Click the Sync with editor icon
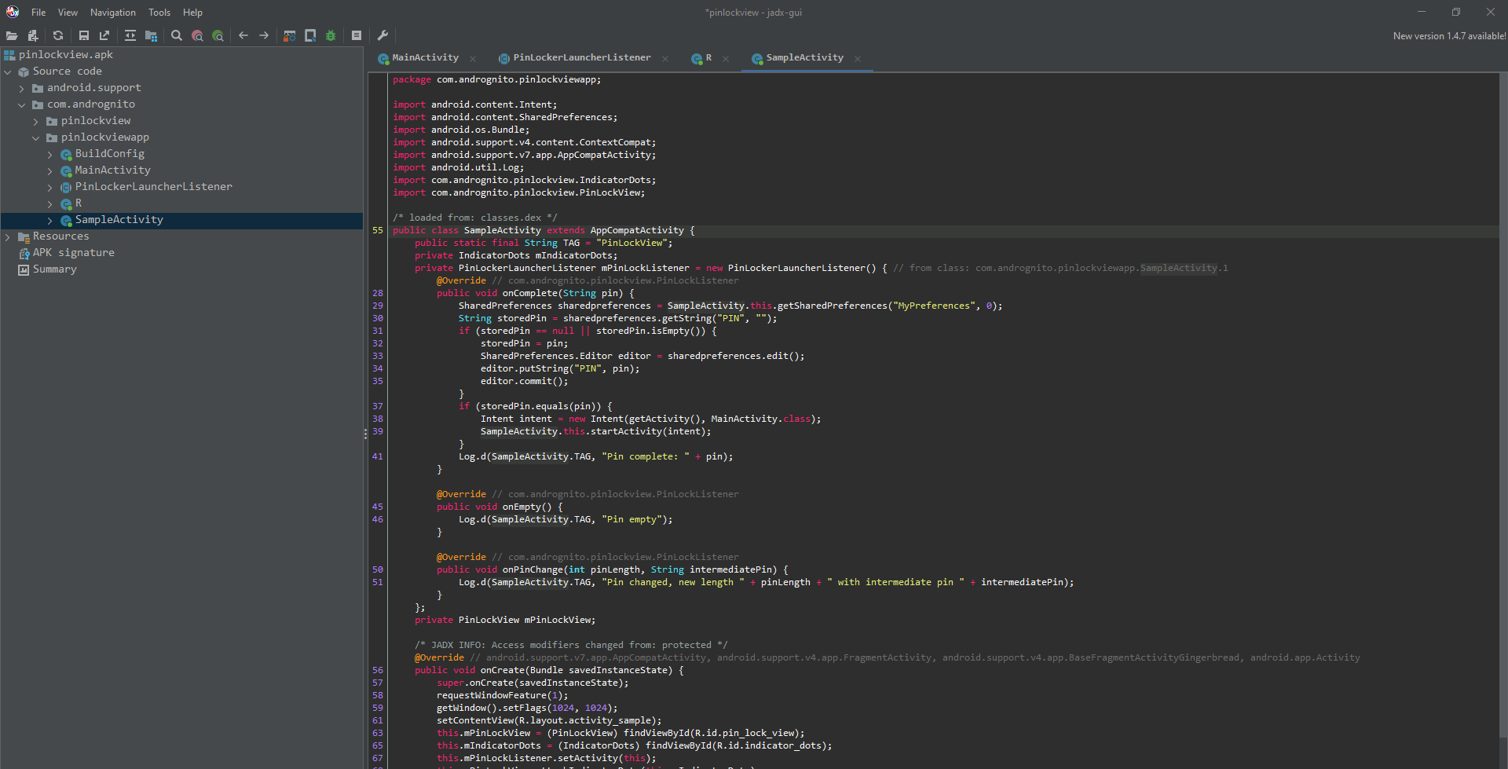Screen dimensions: 1508x769 point(130,35)
